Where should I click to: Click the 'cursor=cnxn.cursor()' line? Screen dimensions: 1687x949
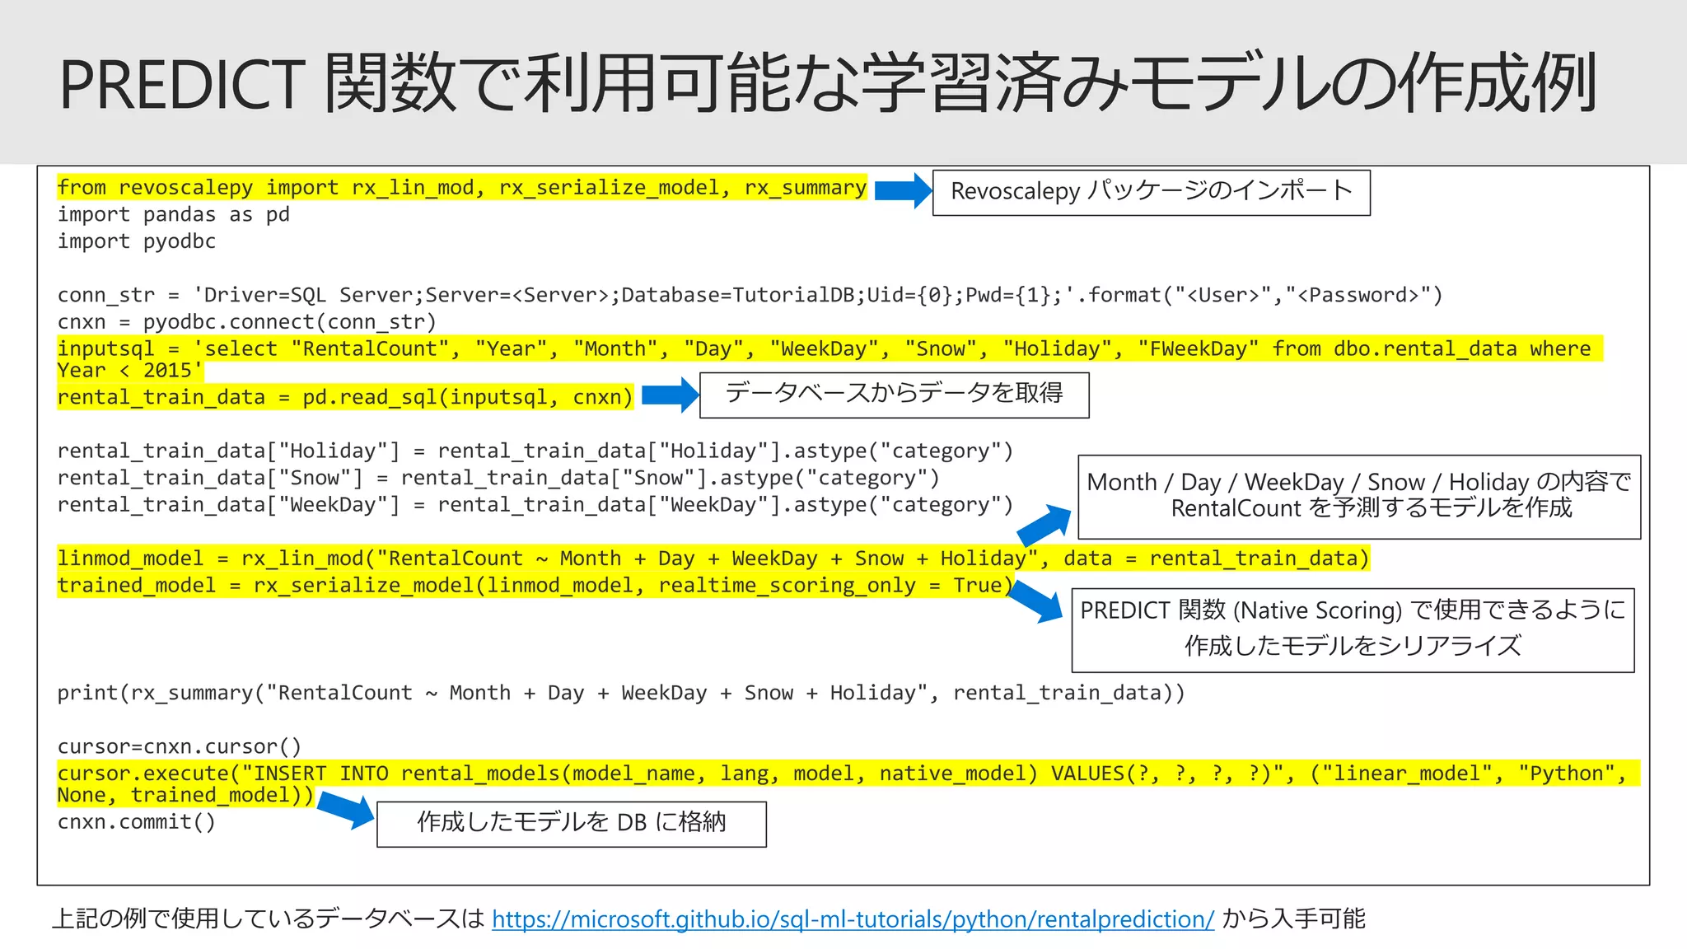pyautogui.click(x=180, y=746)
